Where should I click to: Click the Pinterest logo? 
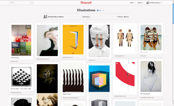pos(86,3)
